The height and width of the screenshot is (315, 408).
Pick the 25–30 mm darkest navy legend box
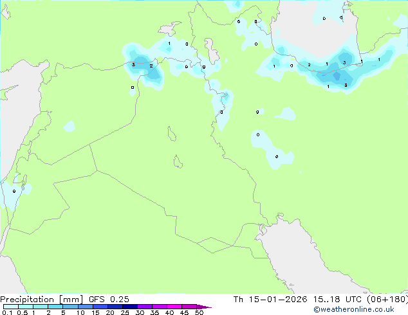click(x=130, y=307)
